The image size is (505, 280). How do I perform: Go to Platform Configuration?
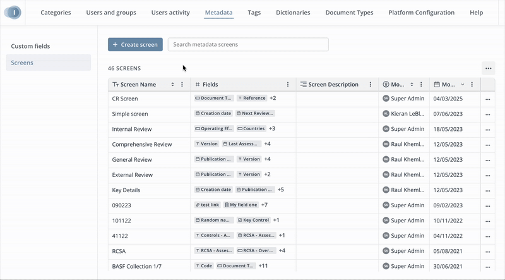click(421, 13)
